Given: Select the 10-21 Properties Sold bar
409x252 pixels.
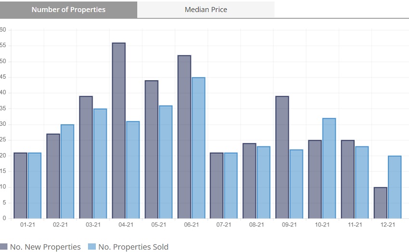Looking at the screenshot, I should pyautogui.click(x=329, y=168).
